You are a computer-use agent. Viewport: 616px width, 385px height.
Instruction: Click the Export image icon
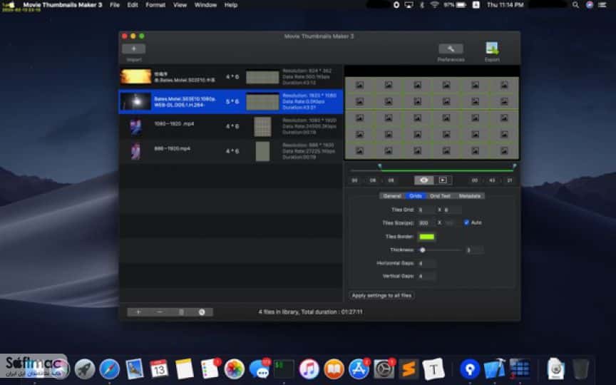coord(492,48)
